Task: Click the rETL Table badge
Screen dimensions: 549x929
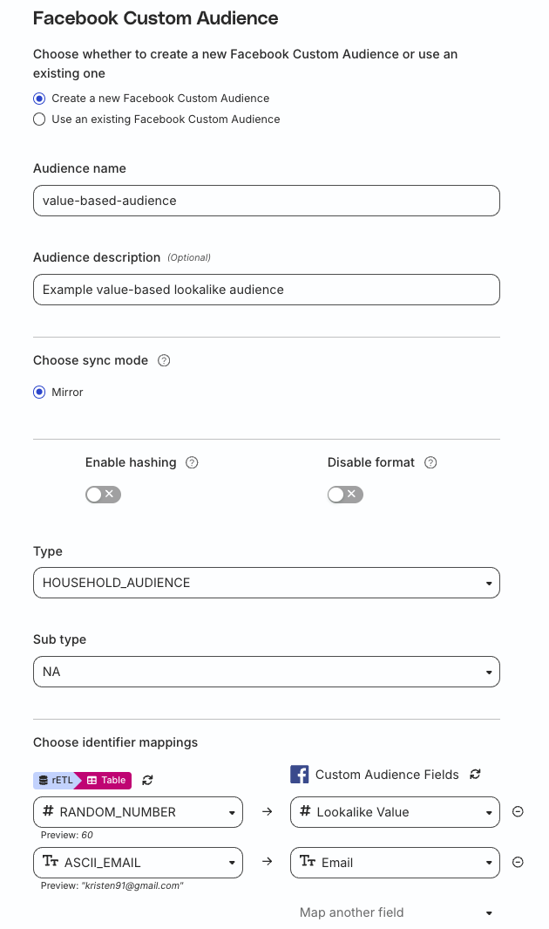Action: [x=82, y=781]
